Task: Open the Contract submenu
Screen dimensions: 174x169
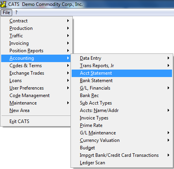Action: coord(36,21)
